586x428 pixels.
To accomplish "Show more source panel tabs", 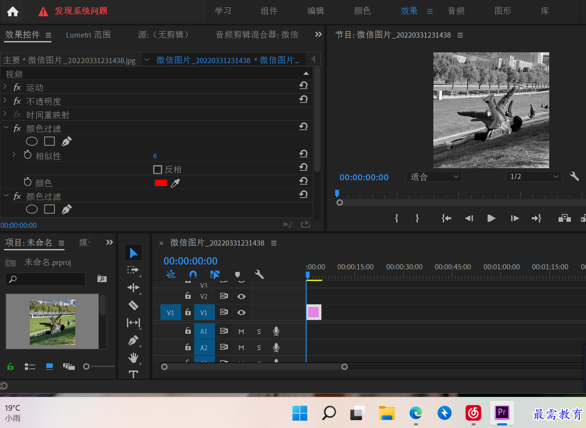I will 318,35.
